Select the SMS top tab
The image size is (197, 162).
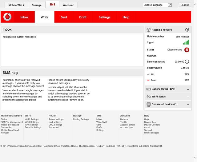(52, 5)
